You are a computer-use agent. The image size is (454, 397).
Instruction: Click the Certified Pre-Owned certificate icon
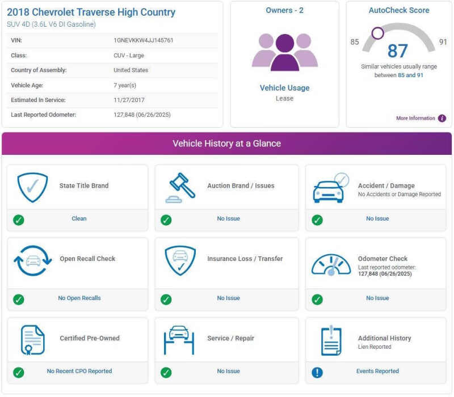[x=32, y=340]
